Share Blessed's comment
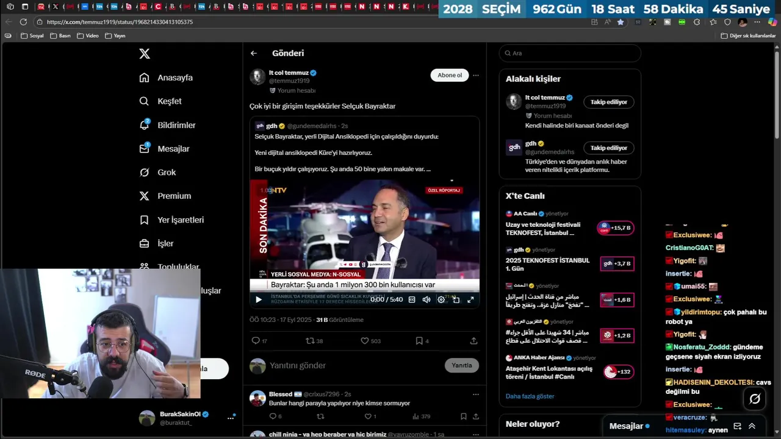The width and height of the screenshot is (781, 439). pyautogui.click(x=475, y=416)
